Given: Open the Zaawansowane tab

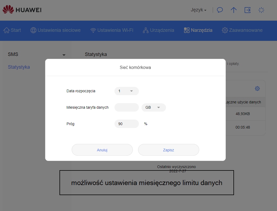Looking at the screenshot, I should pos(242,30).
